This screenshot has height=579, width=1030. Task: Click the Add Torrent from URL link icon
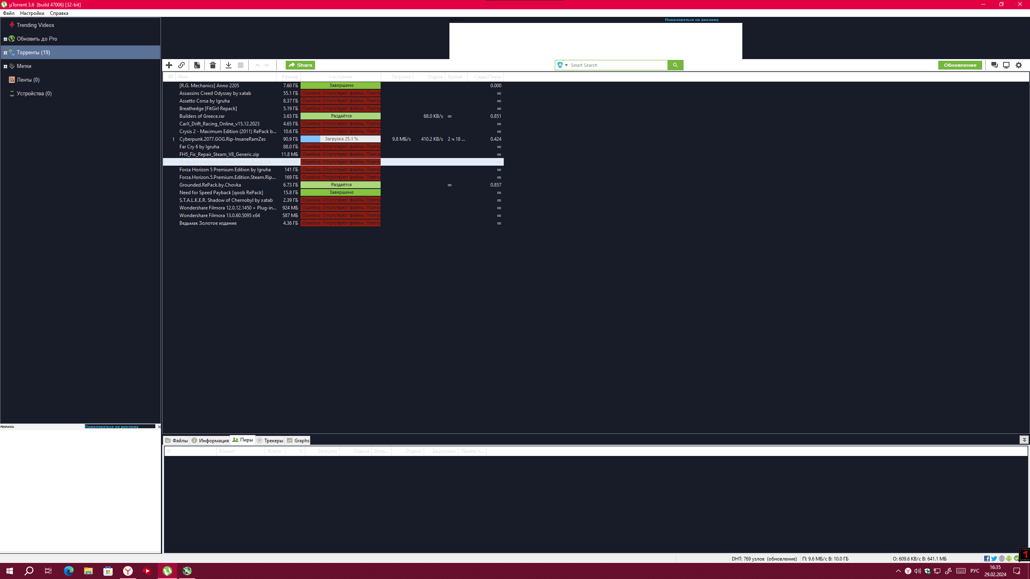181,65
